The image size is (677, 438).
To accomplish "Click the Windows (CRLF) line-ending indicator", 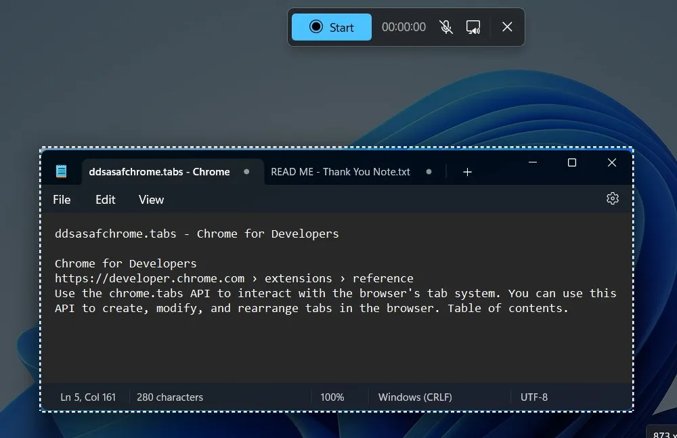I will pos(414,397).
